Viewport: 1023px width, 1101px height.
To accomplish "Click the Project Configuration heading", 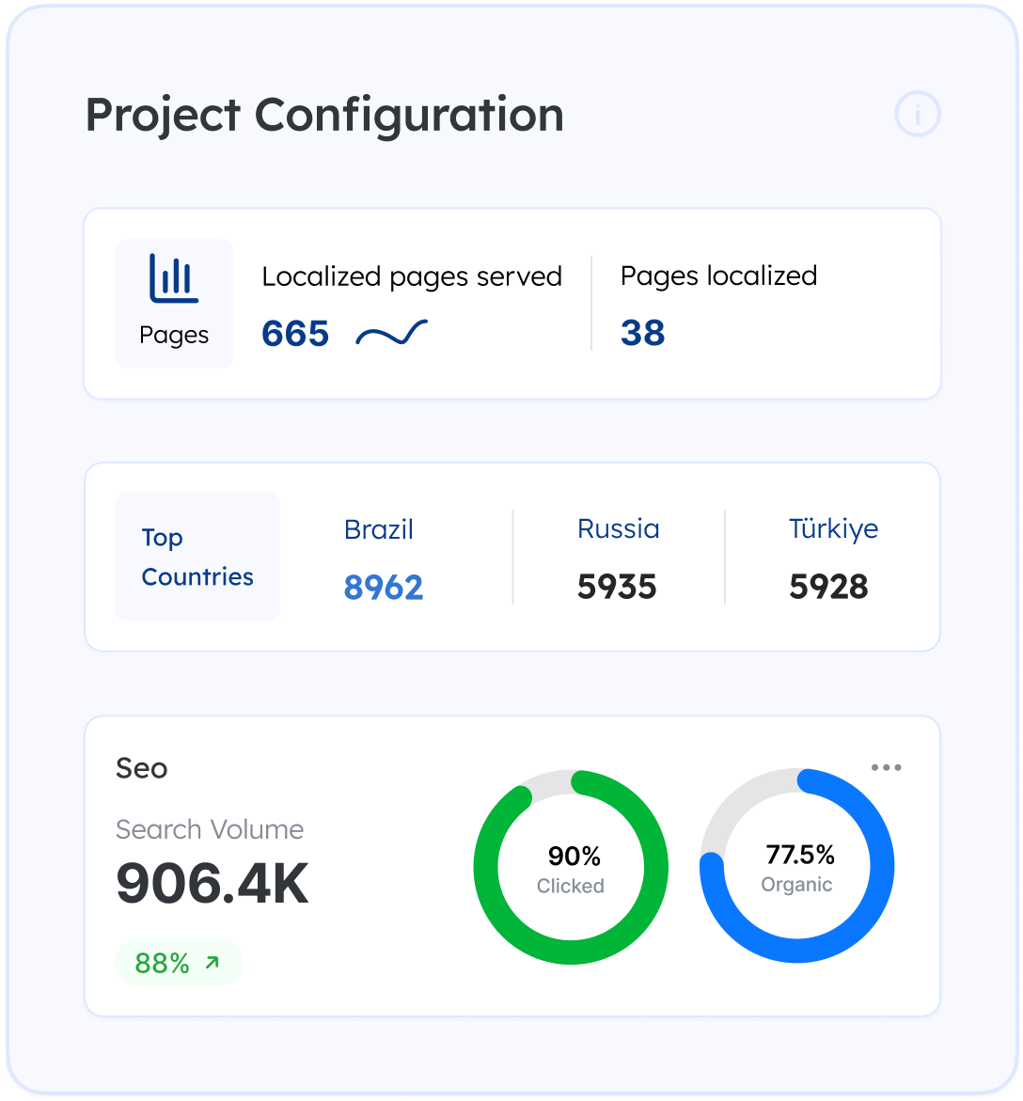I will pyautogui.click(x=324, y=115).
